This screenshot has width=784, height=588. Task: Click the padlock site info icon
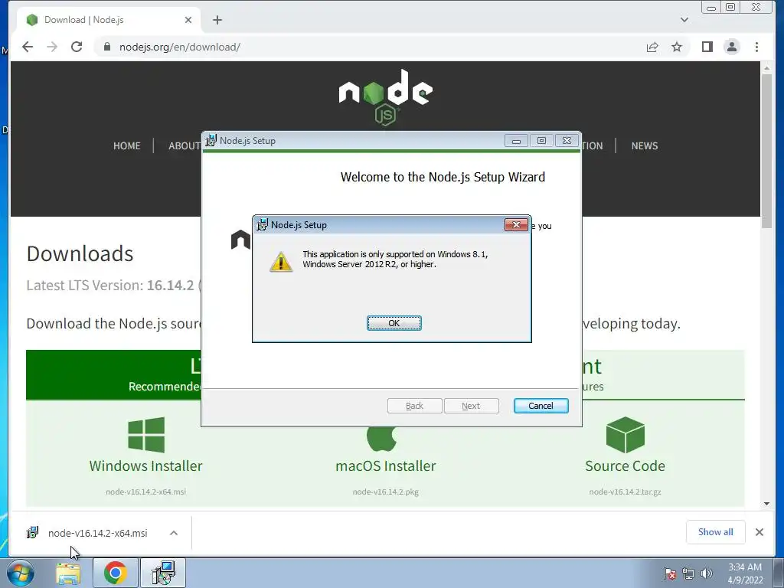pos(106,47)
